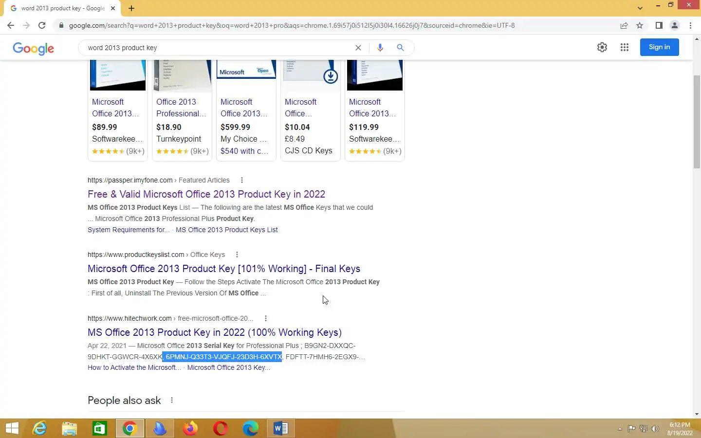
Task: Submit search with magnifier icon
Action: pyautogui.click(x=400, y=48)
